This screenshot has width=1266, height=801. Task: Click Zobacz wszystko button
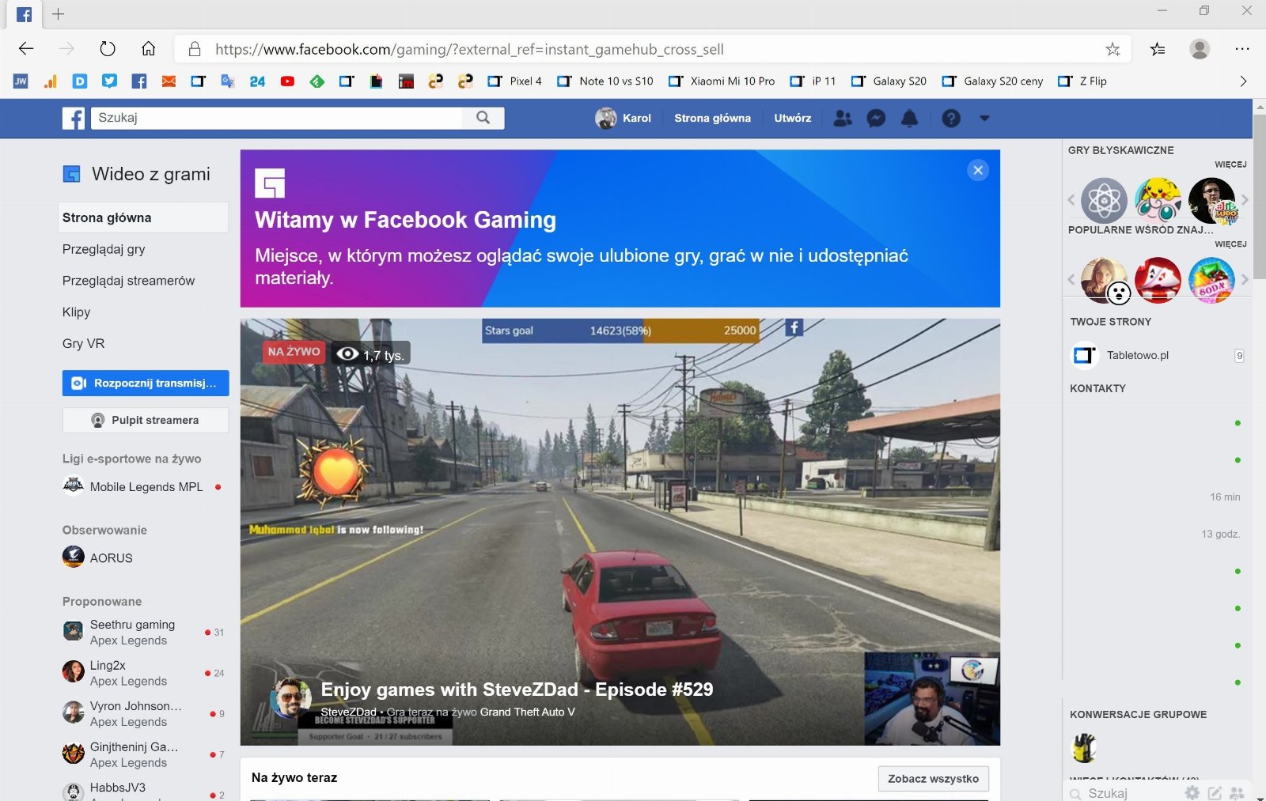[x=933, y=779]
